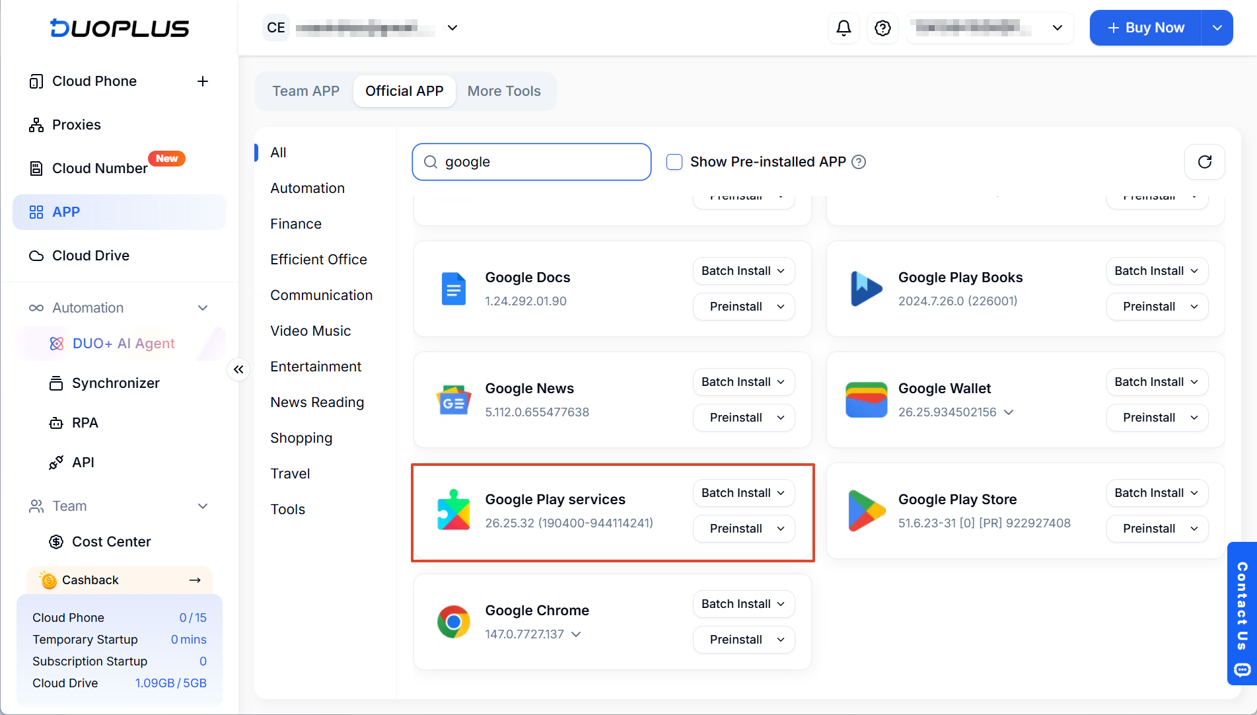Select the Automation category filter
The image size is (1257, 715).
click(x=307, y=188)
